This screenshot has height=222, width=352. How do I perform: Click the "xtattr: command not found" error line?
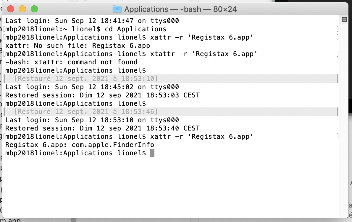tap(71, 62)
